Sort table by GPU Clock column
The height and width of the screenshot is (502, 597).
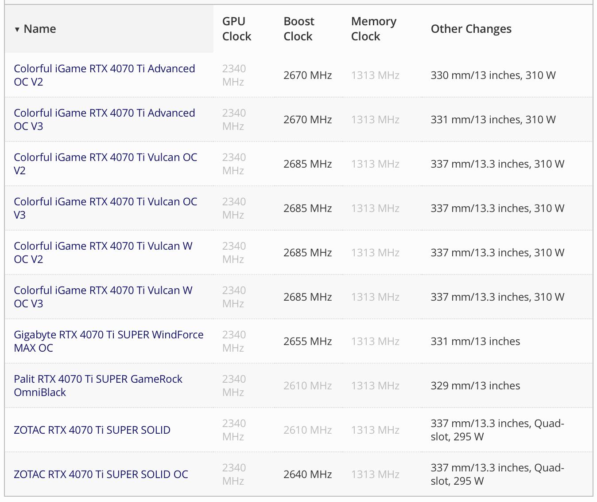click(236, 29)
